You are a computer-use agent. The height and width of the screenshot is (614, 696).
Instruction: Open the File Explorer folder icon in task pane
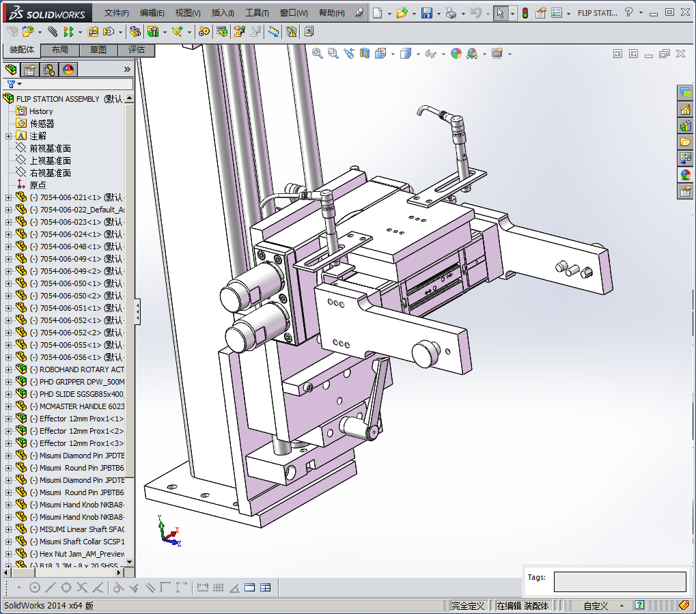(x=685, y=142)
